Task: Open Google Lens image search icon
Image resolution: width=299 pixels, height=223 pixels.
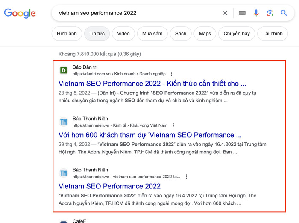Action: [270, 13]
